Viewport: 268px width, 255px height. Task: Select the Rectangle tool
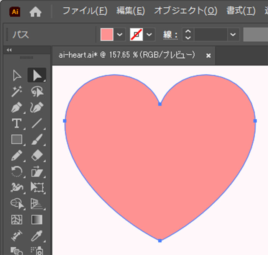(17, 139)
